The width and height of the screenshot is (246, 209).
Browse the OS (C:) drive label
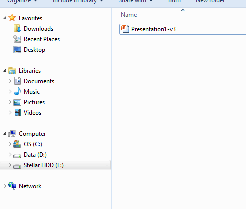pos(33,144)
